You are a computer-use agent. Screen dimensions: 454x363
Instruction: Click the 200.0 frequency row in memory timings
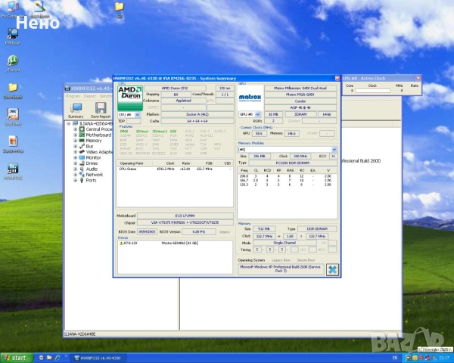(288, 176)
